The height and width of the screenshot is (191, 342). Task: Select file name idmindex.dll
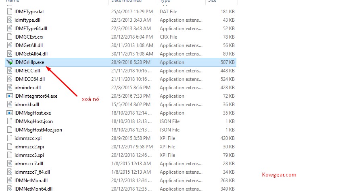coord(28,88)
